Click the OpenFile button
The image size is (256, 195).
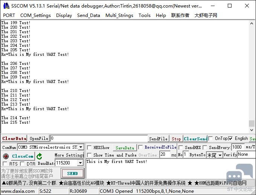coord(39,138)
